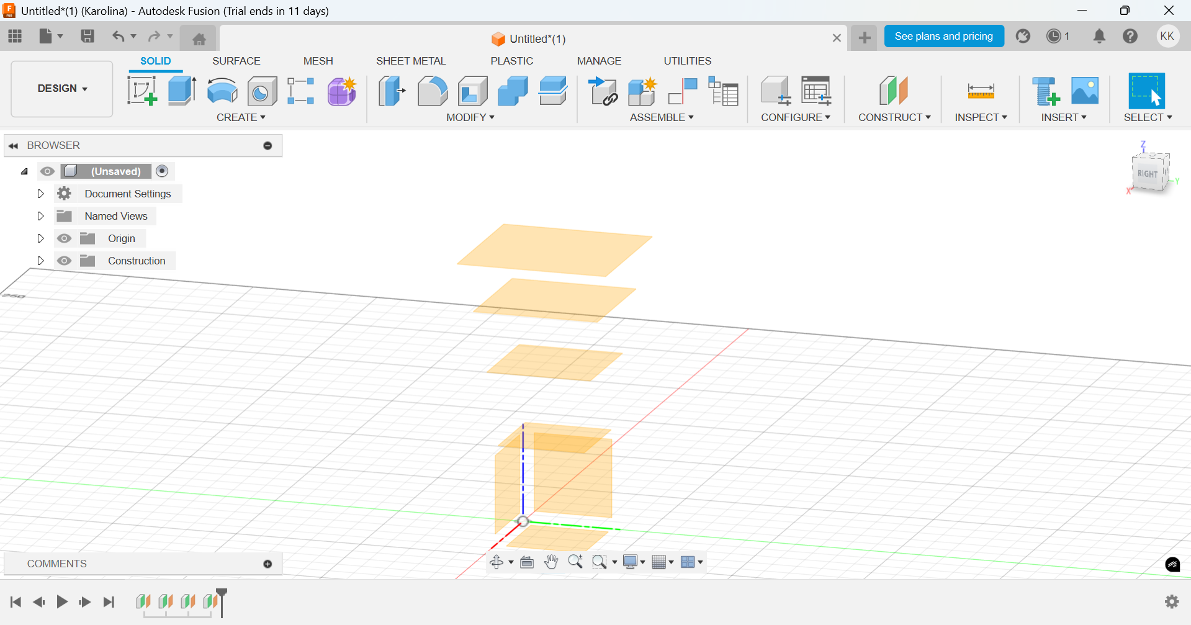Expand the COMMENTS panel plus button
1191x625 pixels.
pyautogui.click(x=267, y=564)
